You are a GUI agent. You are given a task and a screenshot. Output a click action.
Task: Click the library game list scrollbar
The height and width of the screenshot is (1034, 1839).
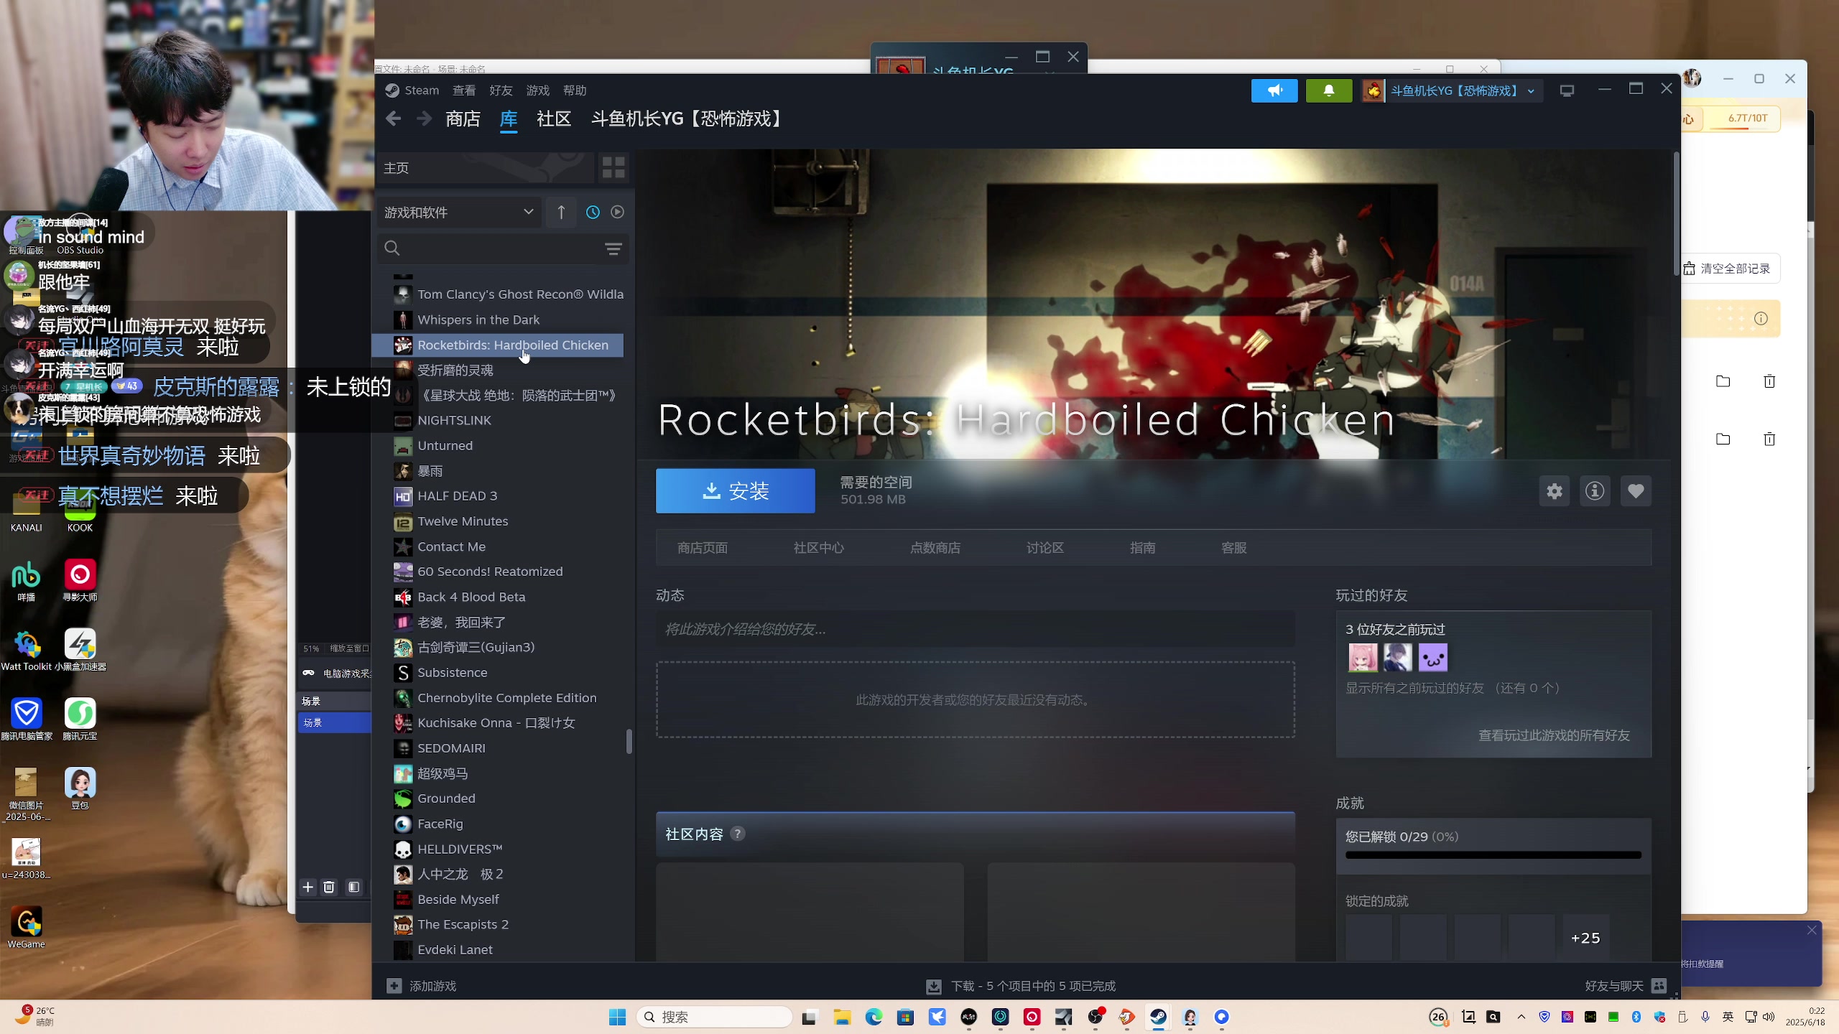coord(629,742)
